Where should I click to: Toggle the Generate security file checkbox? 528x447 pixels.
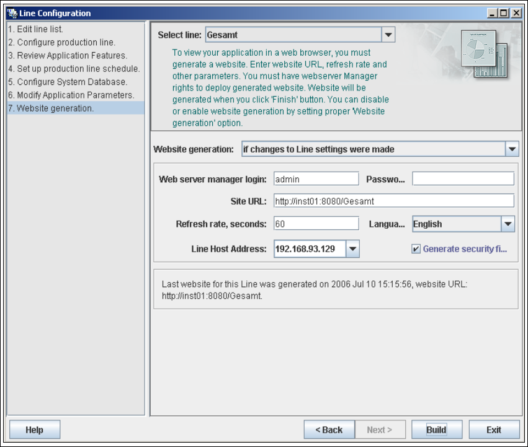[x=416, y=249]
